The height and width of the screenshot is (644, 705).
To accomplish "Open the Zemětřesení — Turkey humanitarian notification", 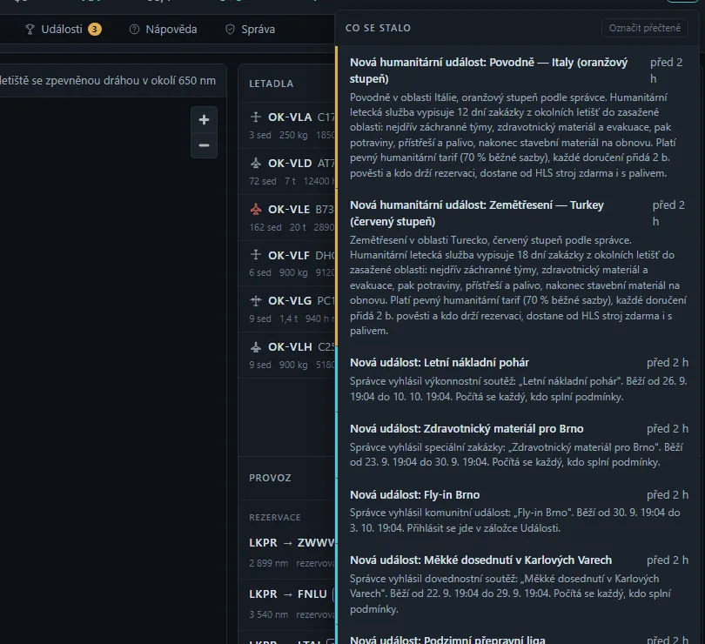I will [517, 267].
